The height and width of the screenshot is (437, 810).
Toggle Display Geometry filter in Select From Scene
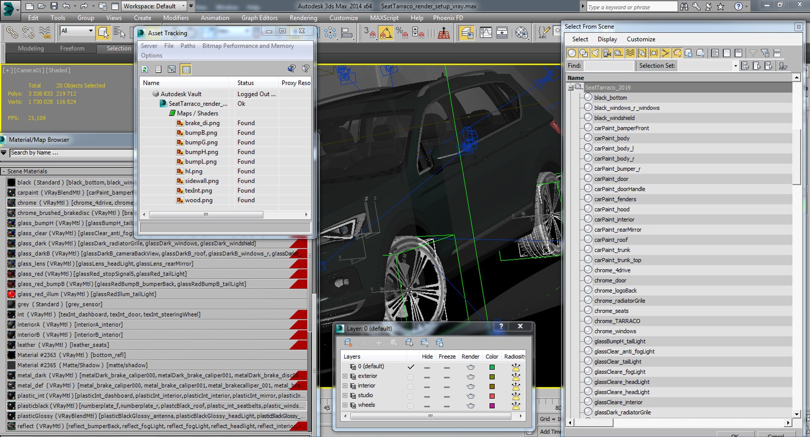click(x=572, y=53)
